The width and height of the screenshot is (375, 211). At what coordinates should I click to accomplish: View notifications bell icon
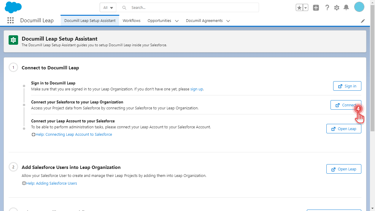click(346, 8)
